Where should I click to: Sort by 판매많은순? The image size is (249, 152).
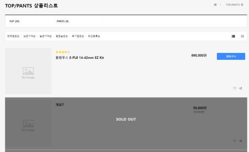[x=13, y=36]
